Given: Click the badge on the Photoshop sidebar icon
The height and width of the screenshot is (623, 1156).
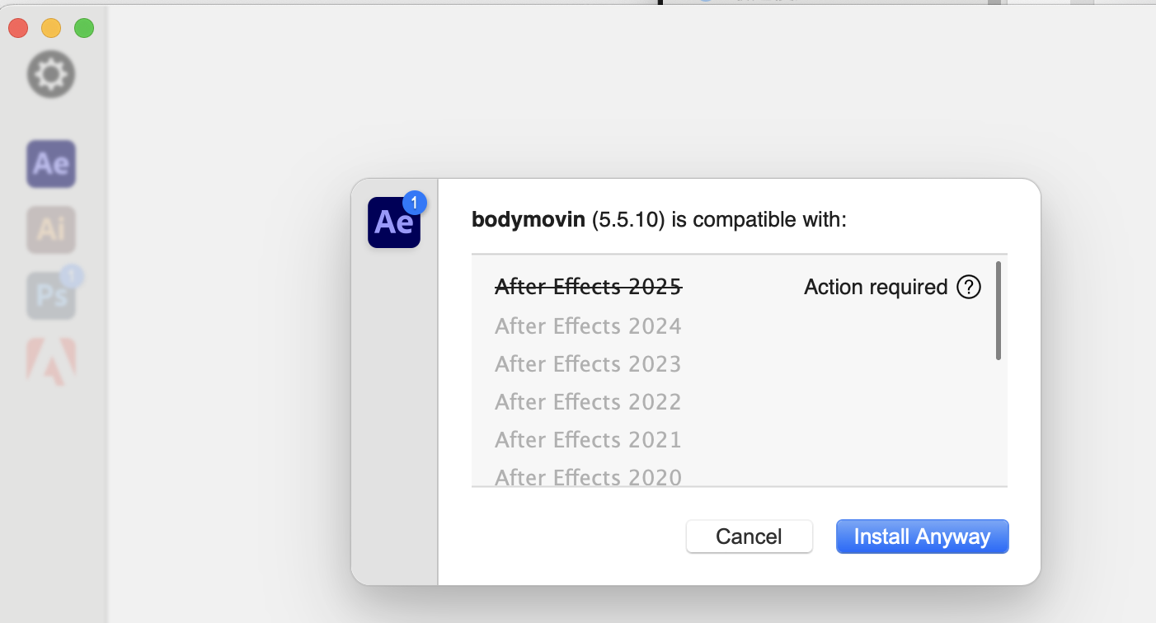Looking at the screenshot, I should [73, 279].
